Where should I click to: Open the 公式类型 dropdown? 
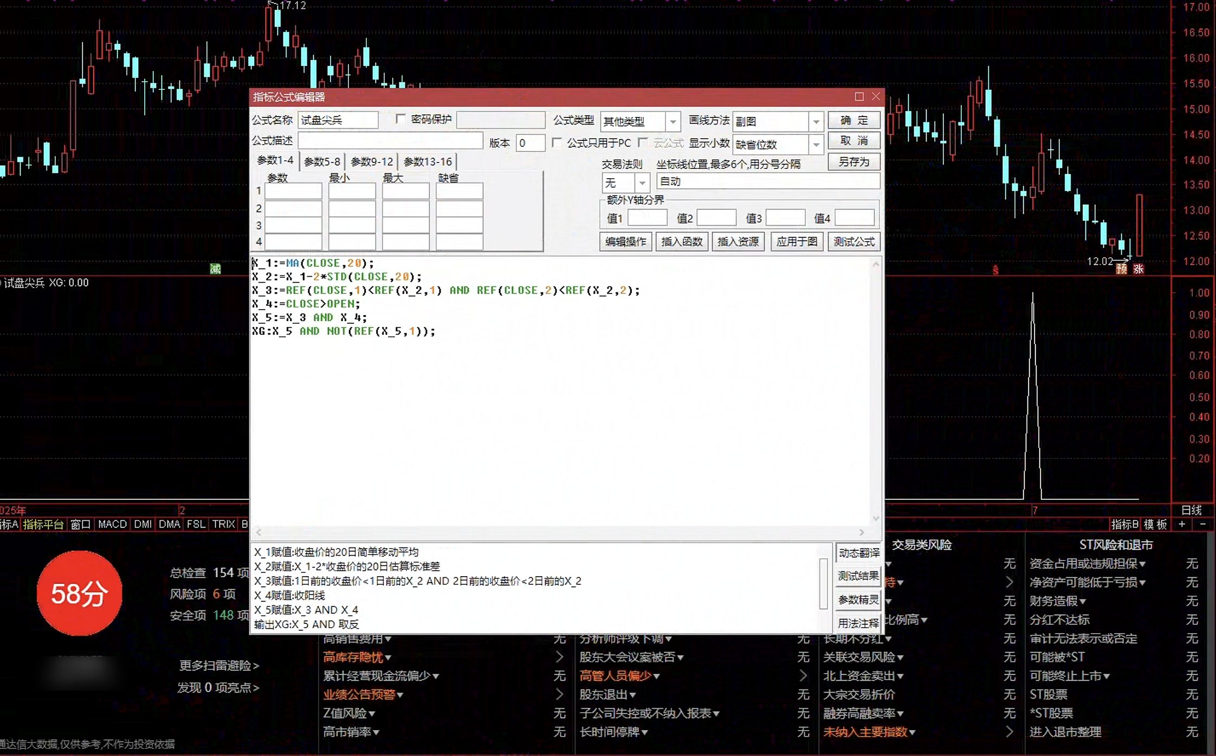(x=672, y=121)
